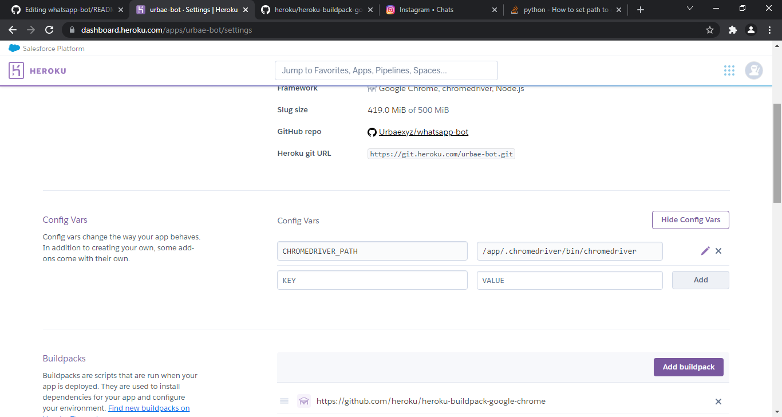Edit the CHROMEDRIVER_PATH config var with pencil icon
Image resolution: width=782 pixels, height=417 pixels.
pos(705,251)
